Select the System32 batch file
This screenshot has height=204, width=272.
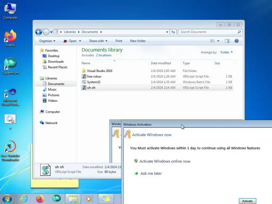[x=157, y=82]
